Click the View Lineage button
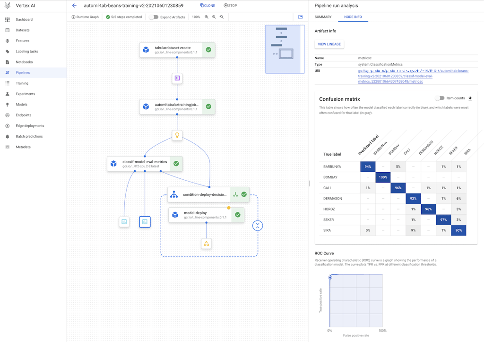484x342 pixels. (329, 44)
